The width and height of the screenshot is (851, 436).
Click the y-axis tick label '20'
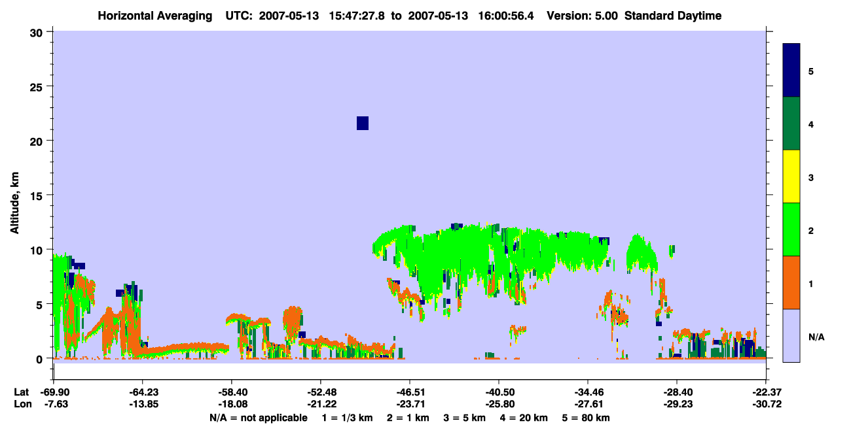pyautogui.click(x=38, y=141)
